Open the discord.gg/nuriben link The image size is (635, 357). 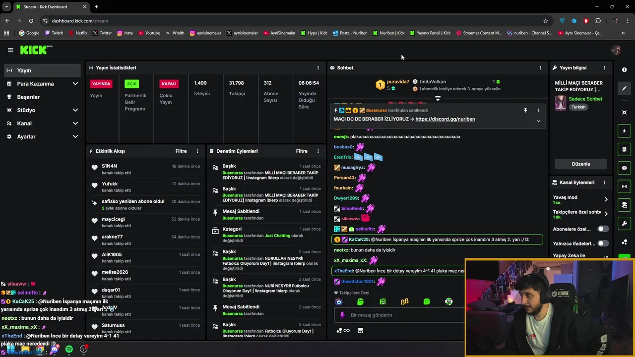point(445,119)
